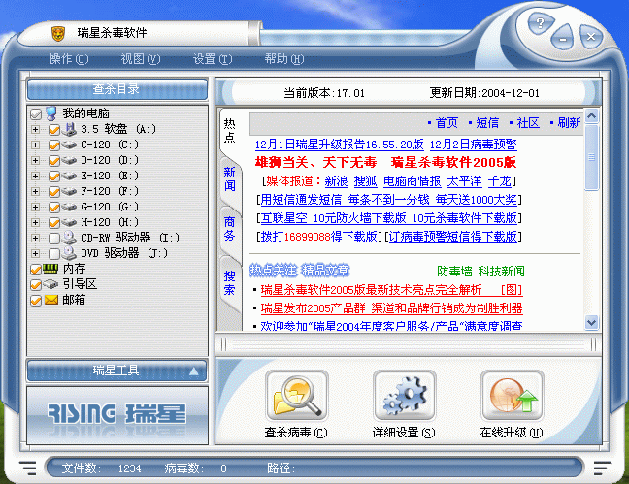Open help via the question mark button
Viewport: 629px width, 484px height.
pyautogui.click(x=541, y=23)
